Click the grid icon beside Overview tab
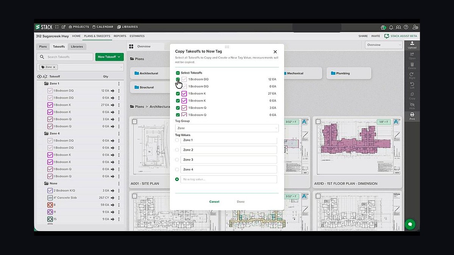This screenshot has height=255, width=454. tap(131, 46)
